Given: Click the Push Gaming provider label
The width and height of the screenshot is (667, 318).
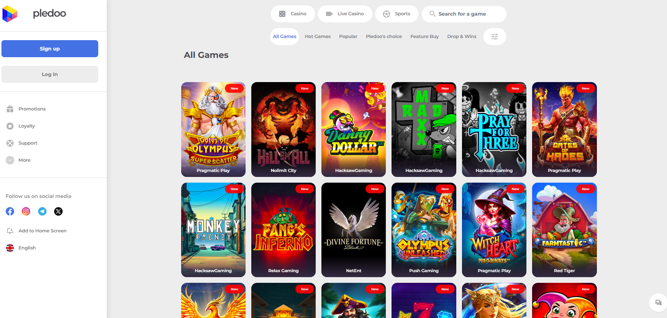Looking at the screenshot, I should click(x=424, y=271).
